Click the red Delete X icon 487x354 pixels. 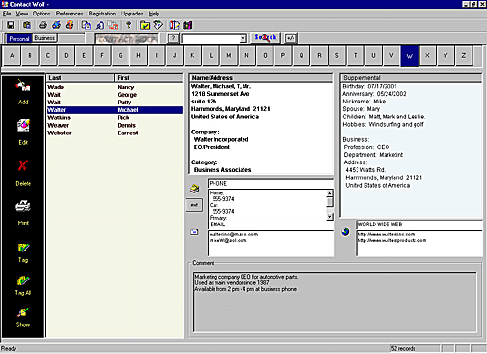tap(23, 165)
